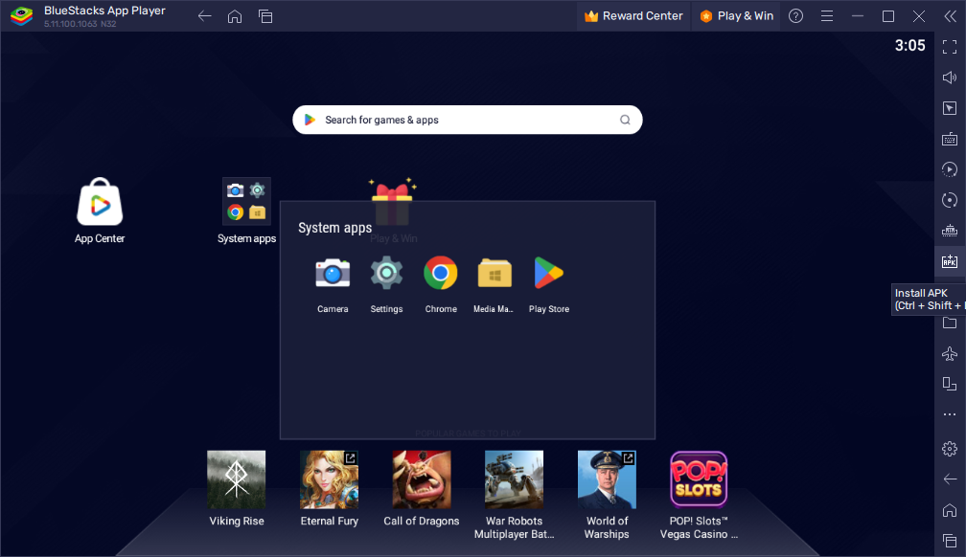The image size is (966, 557).
Task: Click the Install APK sidebar icon
Action: point(950,261)
